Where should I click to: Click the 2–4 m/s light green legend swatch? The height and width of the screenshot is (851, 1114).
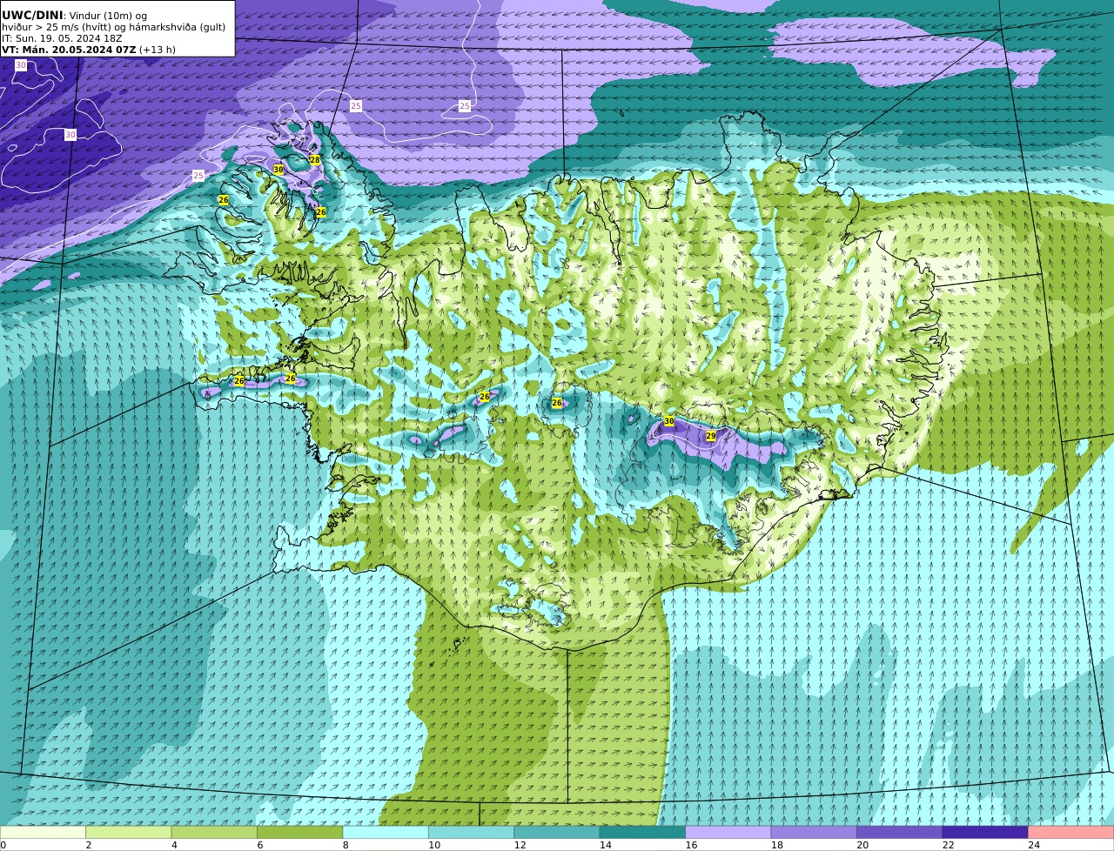tap(129, 833)
